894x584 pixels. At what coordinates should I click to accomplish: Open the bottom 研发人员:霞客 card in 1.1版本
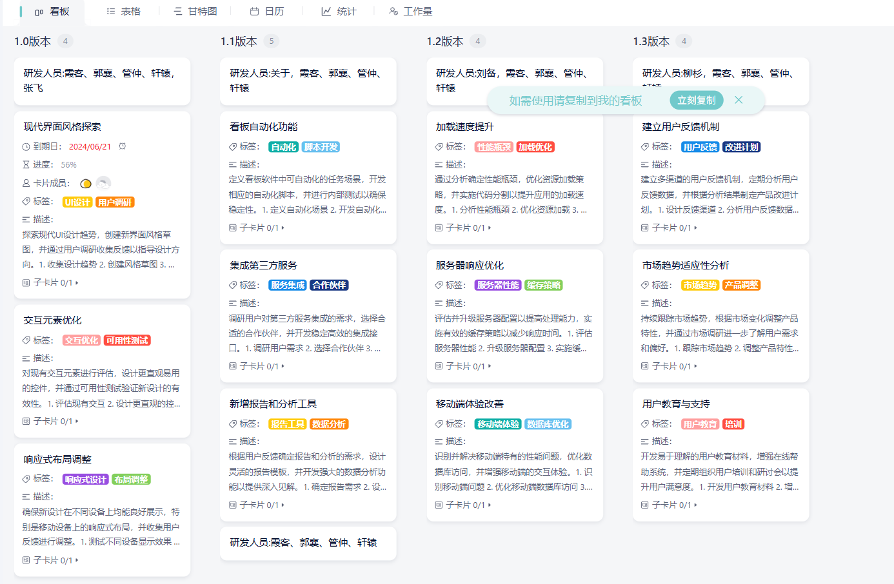click(x=308, y=543)
